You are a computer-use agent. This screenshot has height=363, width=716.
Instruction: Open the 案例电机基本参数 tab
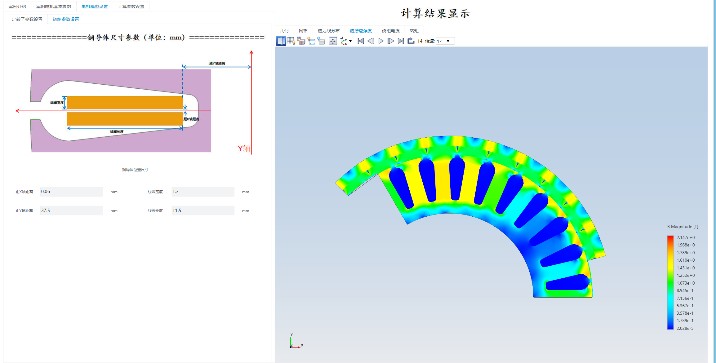tap(54, 7)
